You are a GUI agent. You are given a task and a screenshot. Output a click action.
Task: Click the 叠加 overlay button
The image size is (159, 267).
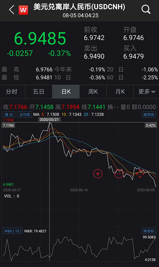(9, 114)
